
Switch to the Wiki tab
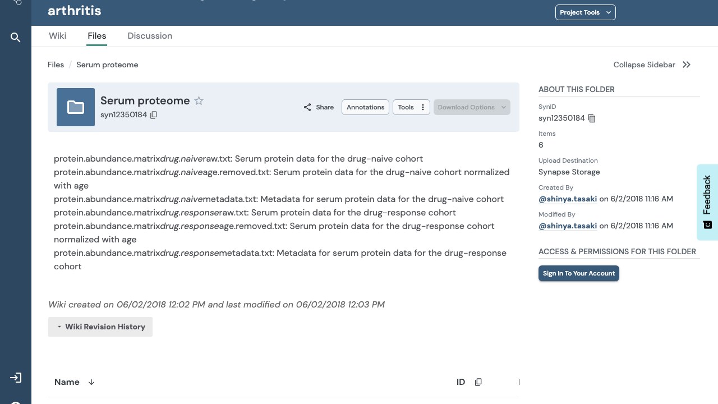point(57,36)
